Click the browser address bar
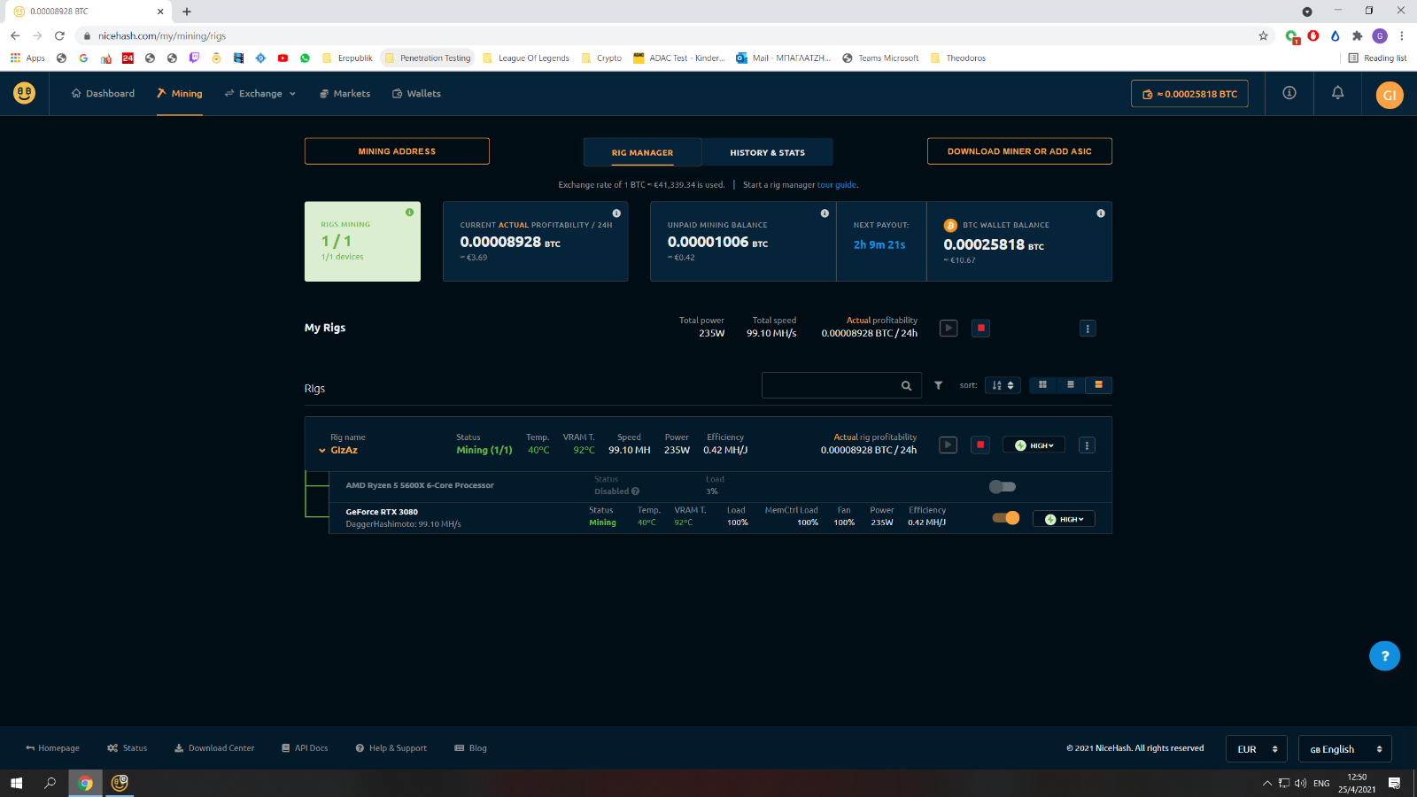 (x=664, y=35)
